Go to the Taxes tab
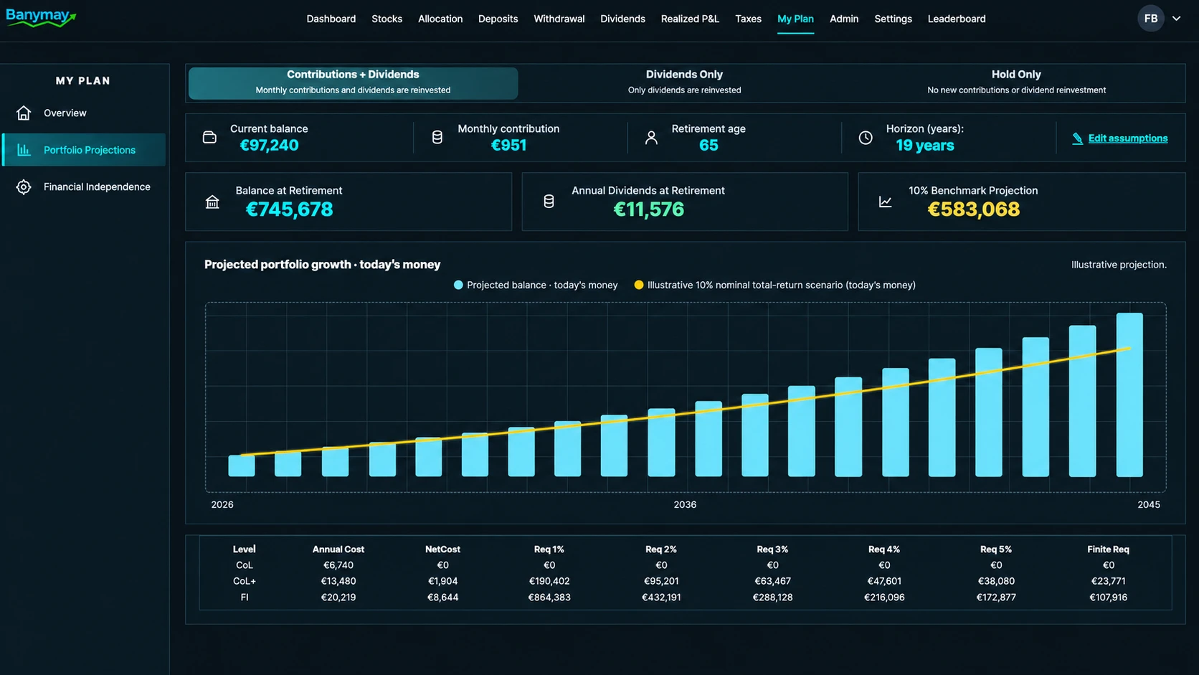 click(748, 19)
